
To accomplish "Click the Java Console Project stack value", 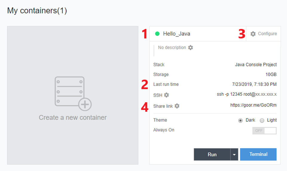I will (256, 65).
